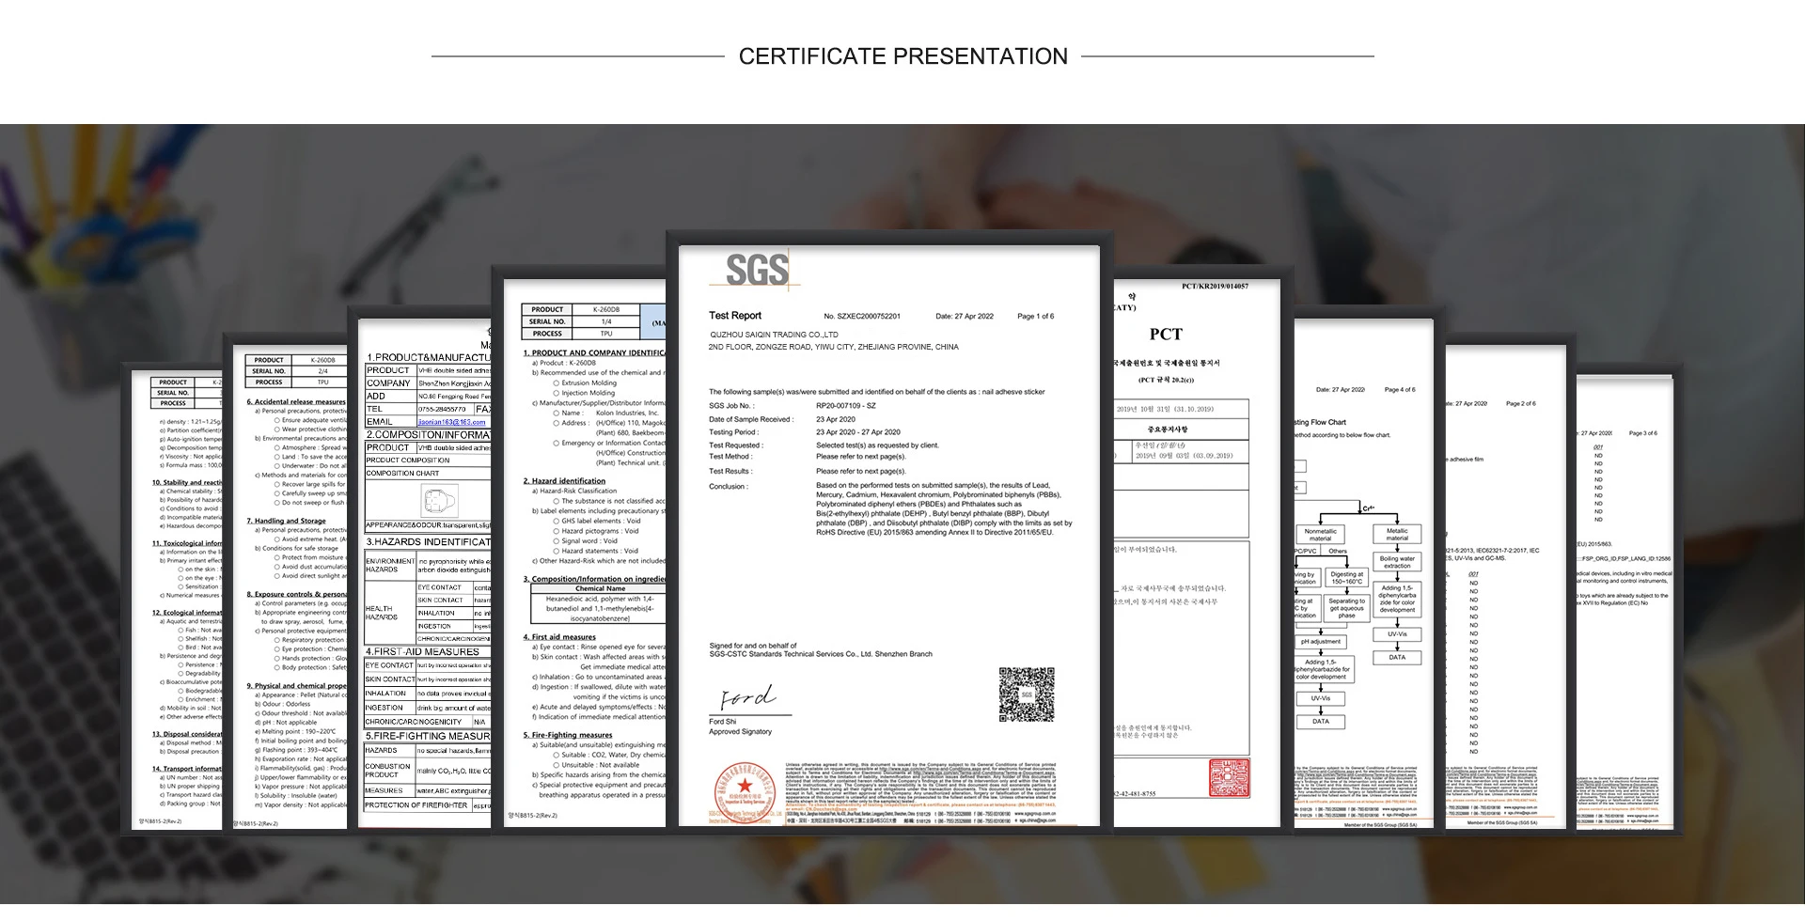
Task: Click the large PCT heading
Action: tap(1166, 335)
